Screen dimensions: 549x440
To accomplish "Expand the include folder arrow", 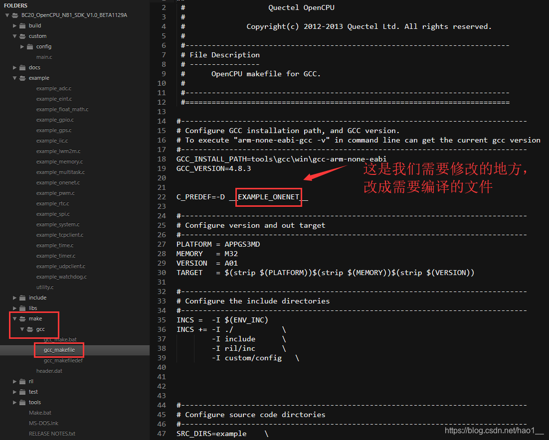I will [x=14, y=298].
